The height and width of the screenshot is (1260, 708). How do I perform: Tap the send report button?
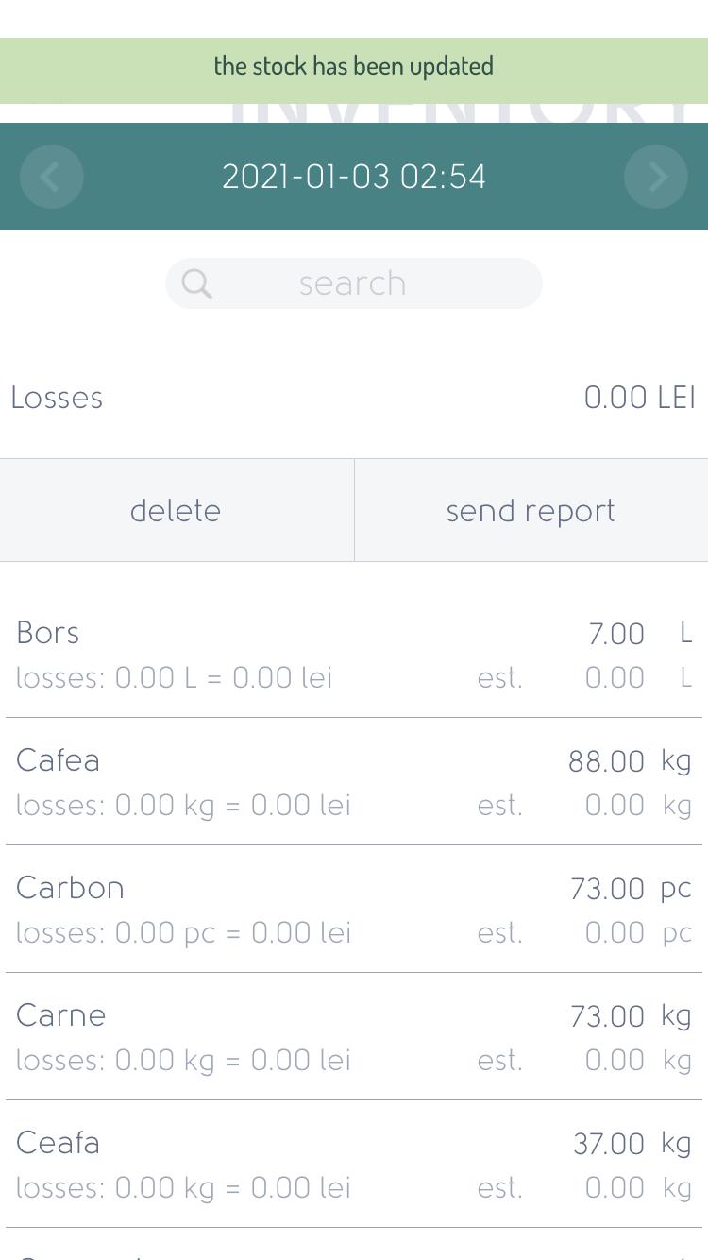(531, 511)
